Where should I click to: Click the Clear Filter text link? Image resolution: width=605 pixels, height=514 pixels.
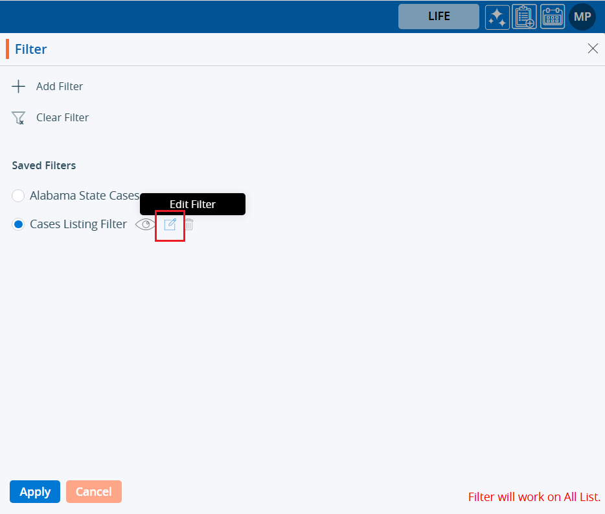[62, 117]
